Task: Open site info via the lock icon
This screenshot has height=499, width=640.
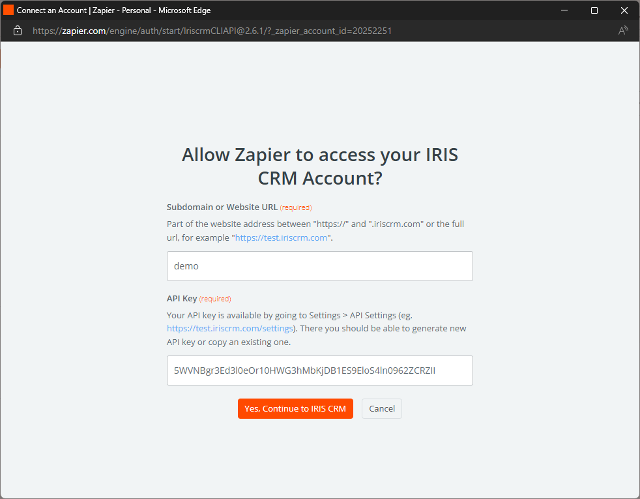Action: pos(18,31)
